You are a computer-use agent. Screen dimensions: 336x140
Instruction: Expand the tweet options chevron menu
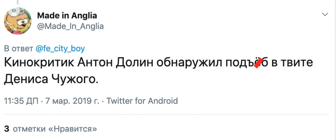coord(325,15)
